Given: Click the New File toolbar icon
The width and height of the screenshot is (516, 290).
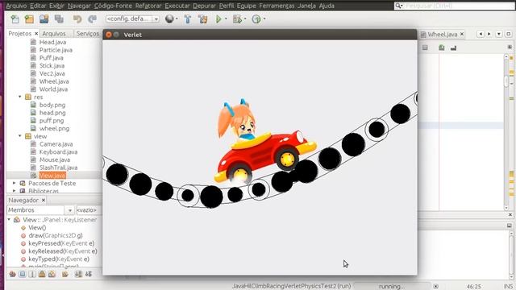Looking at the screenshot, I should 15,19.
